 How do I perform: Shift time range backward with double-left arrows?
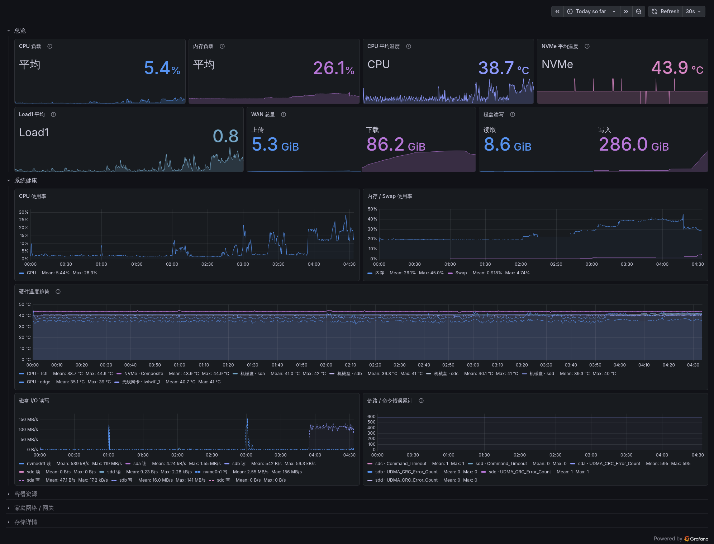[557, 11]
